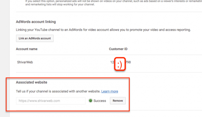202x117 pixels.
Task: Click empty space right of Remove button
Action: 165,101
